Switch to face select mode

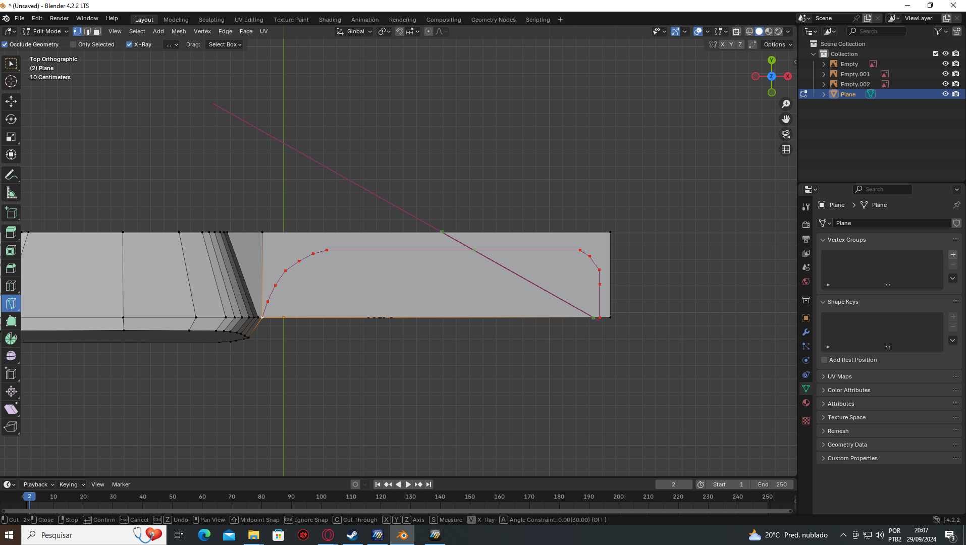pyautogui.click(x=97, y=31)
